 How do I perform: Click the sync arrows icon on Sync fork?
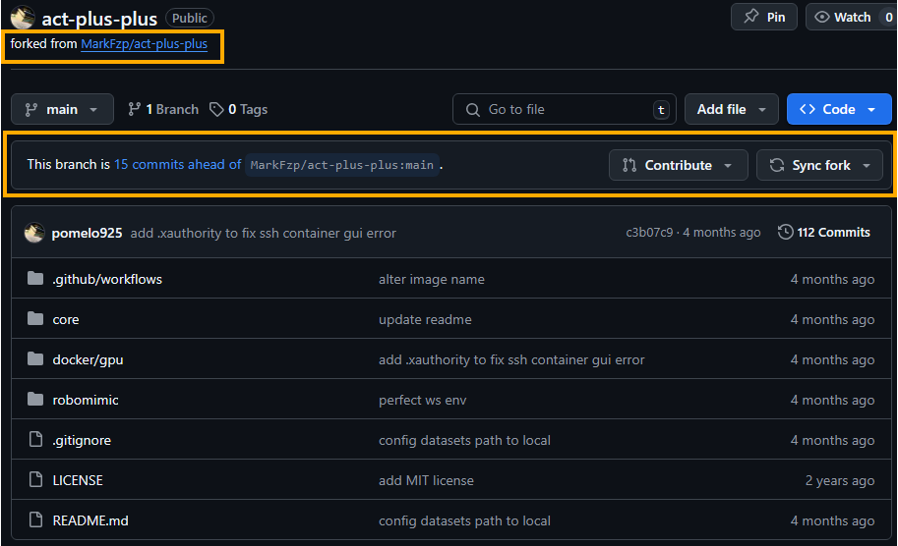point(777,165)
